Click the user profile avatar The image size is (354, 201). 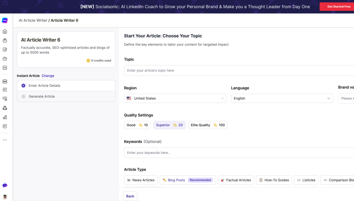[x=5, y=197]
